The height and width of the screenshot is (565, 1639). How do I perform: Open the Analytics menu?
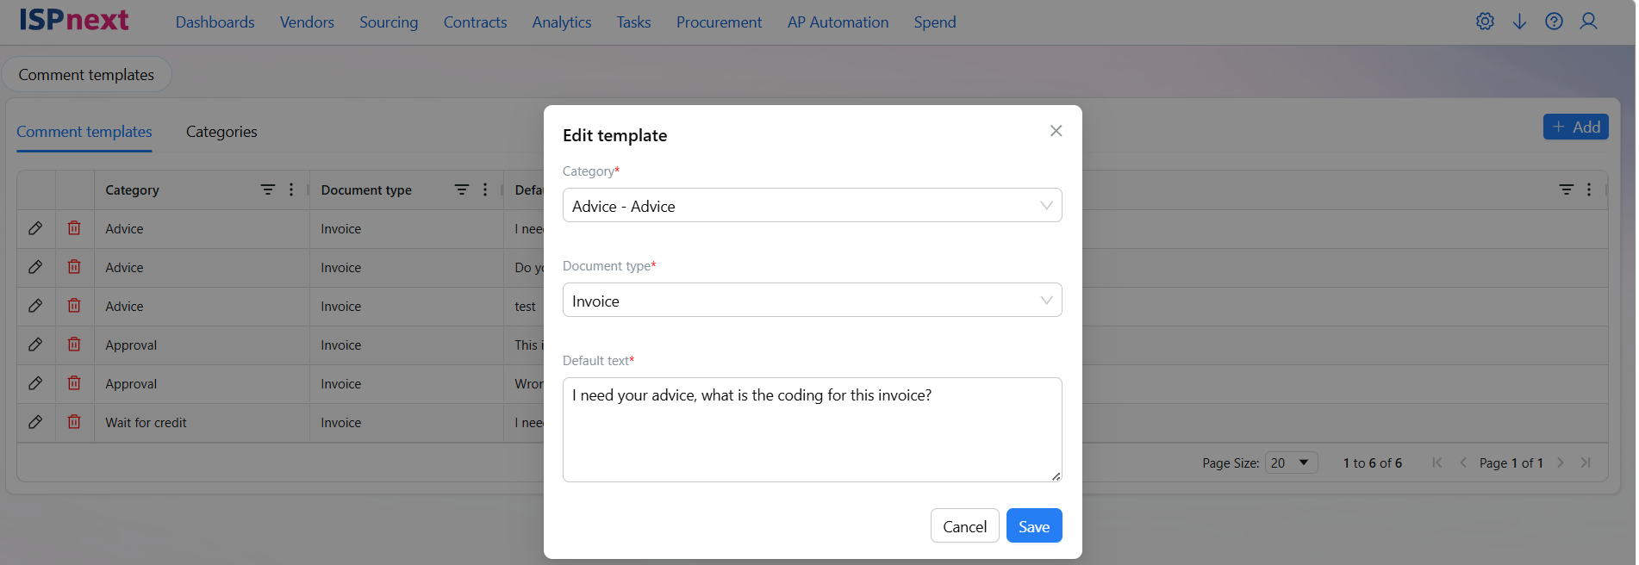click(562, 22)
